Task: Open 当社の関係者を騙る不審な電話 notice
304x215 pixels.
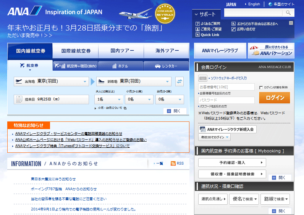Action: click(x=69, y=199)
